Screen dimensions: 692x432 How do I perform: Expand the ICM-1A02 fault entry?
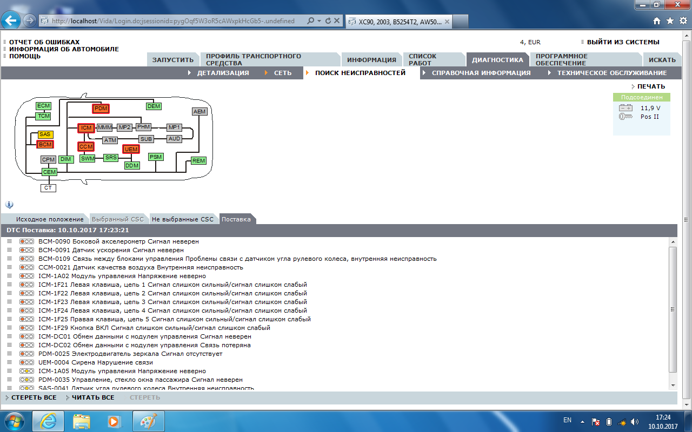pyautogui.click(x=9, y=276)
